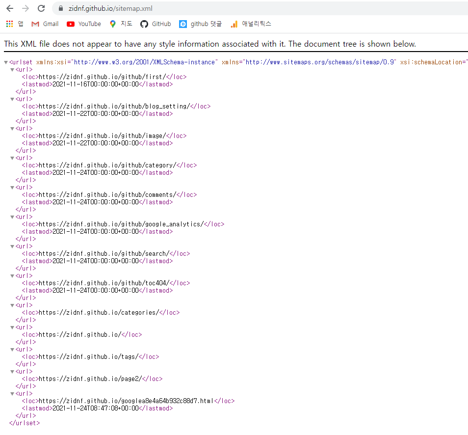Open the Gmail bookmark
This screenshot has height=435, width=468.
tap(45, 24)
